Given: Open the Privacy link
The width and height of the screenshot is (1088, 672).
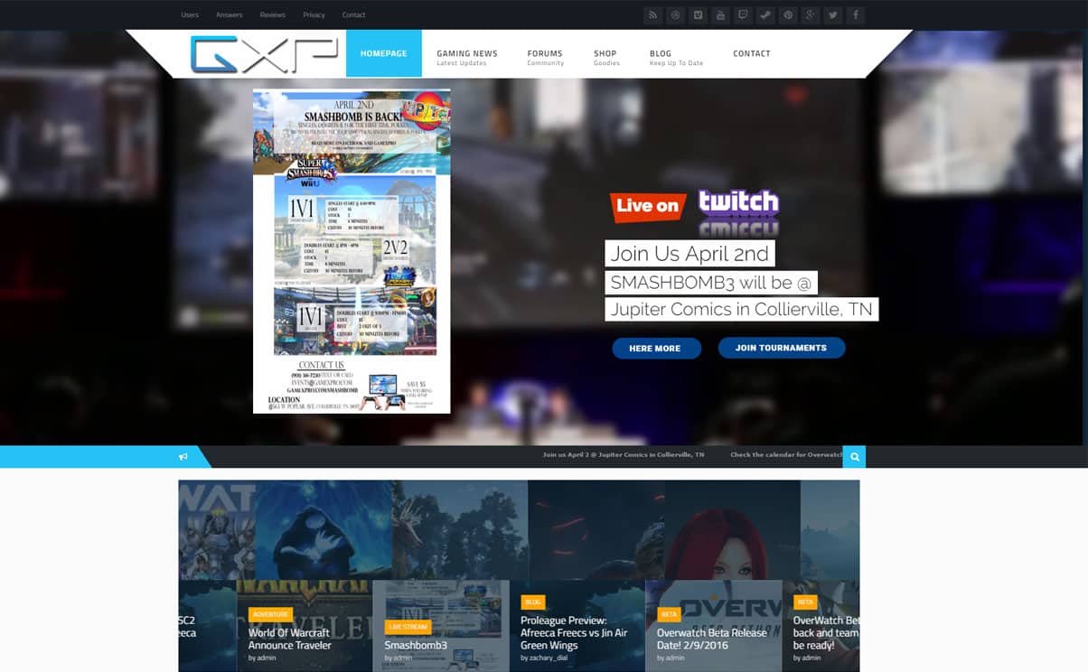Looking at the screenshot, I should click(x=314, y=14).
